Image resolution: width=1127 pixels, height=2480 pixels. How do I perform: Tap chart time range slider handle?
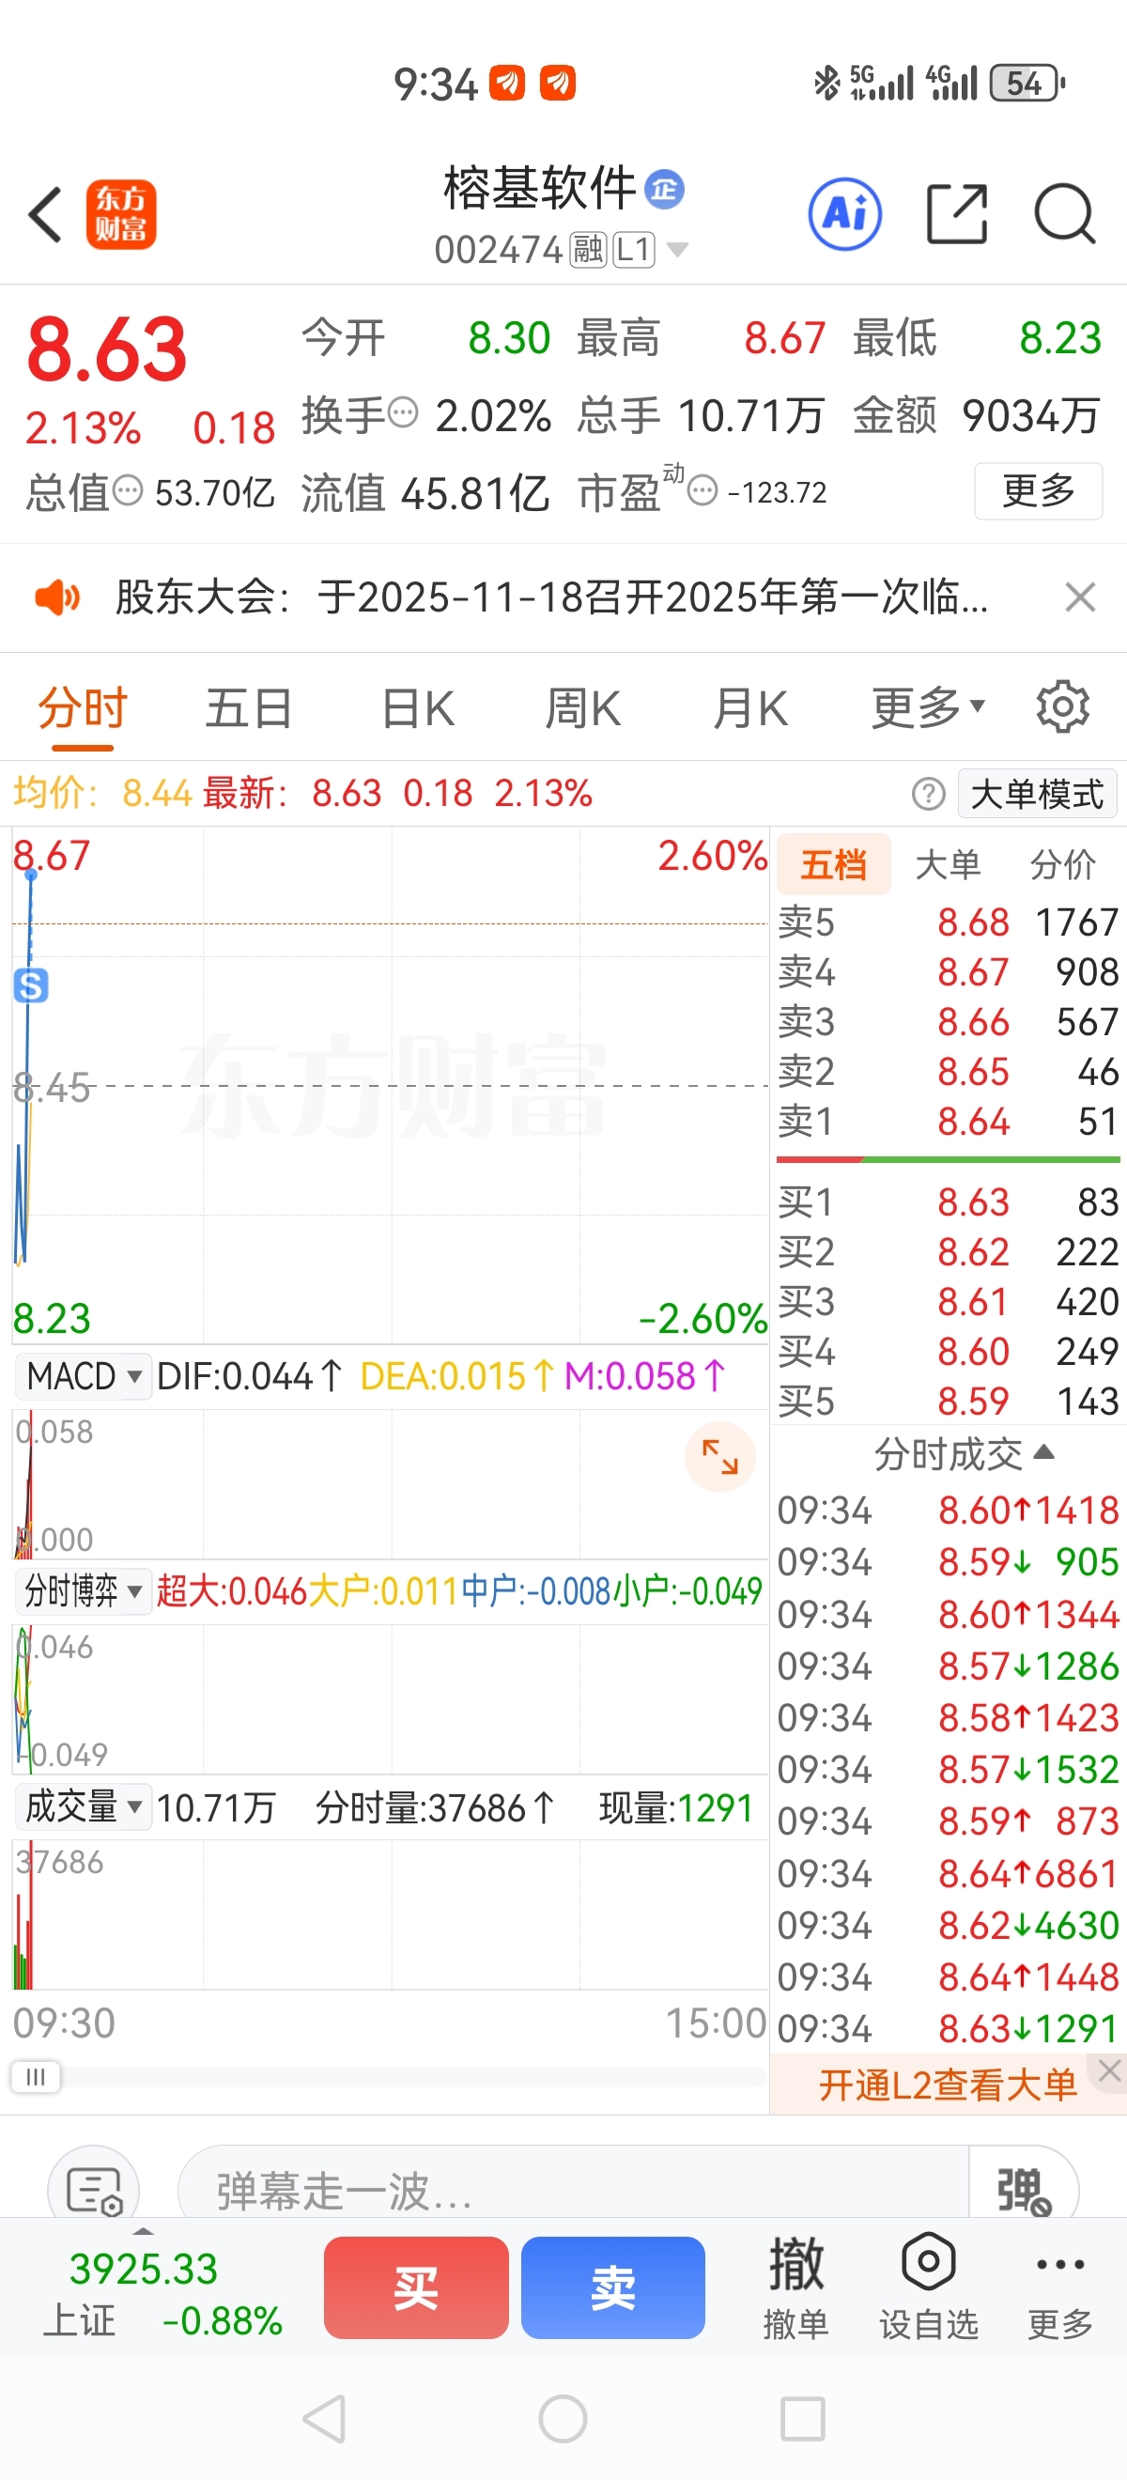click(x=36, y=2077)
